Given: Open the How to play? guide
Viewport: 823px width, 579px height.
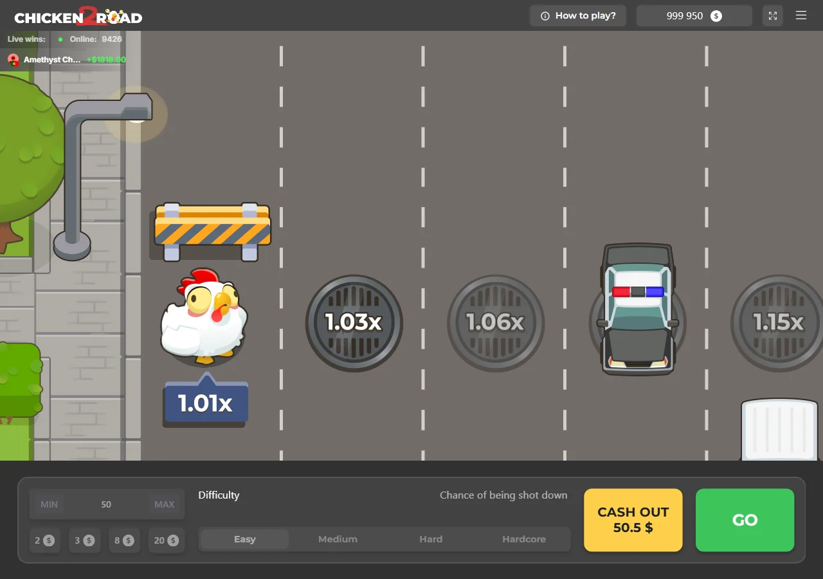Looking at the screenshot, I should (x=578, y=15).
